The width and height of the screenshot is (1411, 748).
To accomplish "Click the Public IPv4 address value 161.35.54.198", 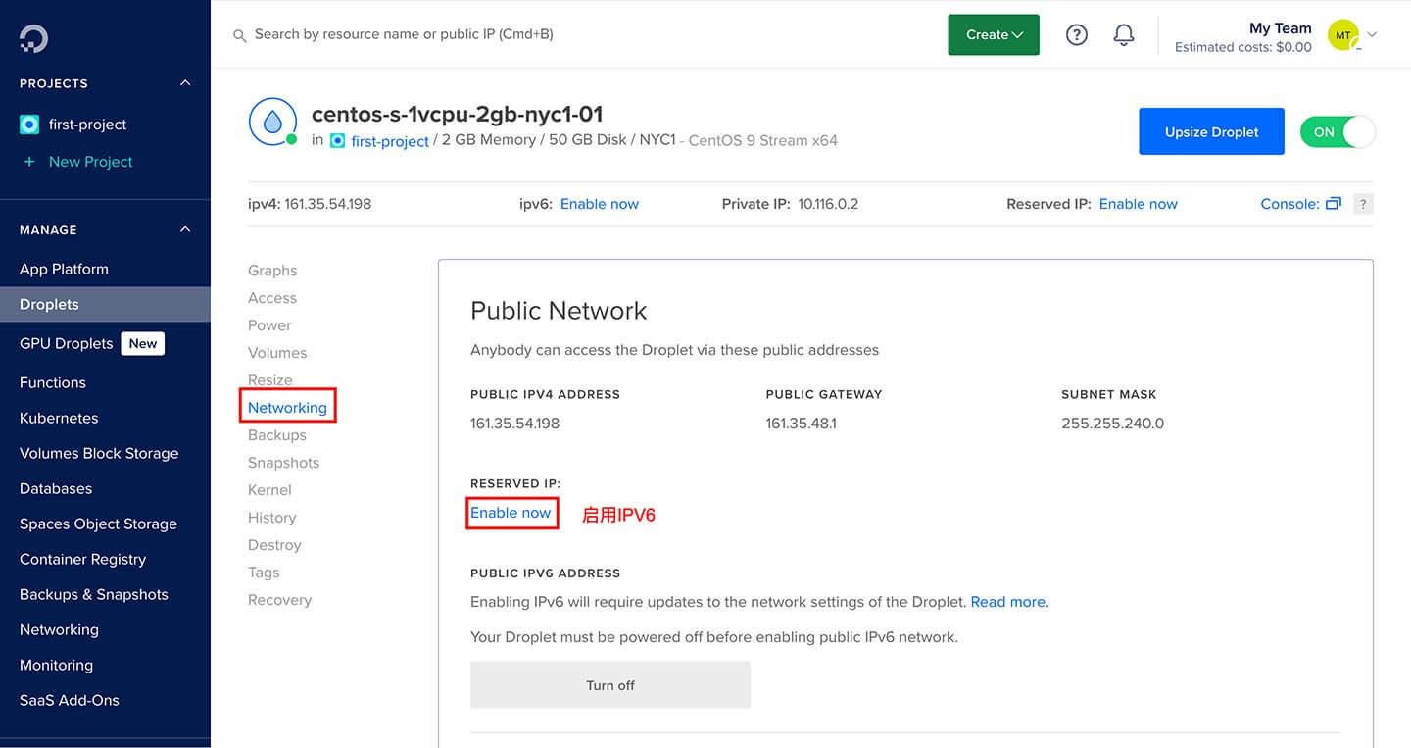I will tap(514, 424).
